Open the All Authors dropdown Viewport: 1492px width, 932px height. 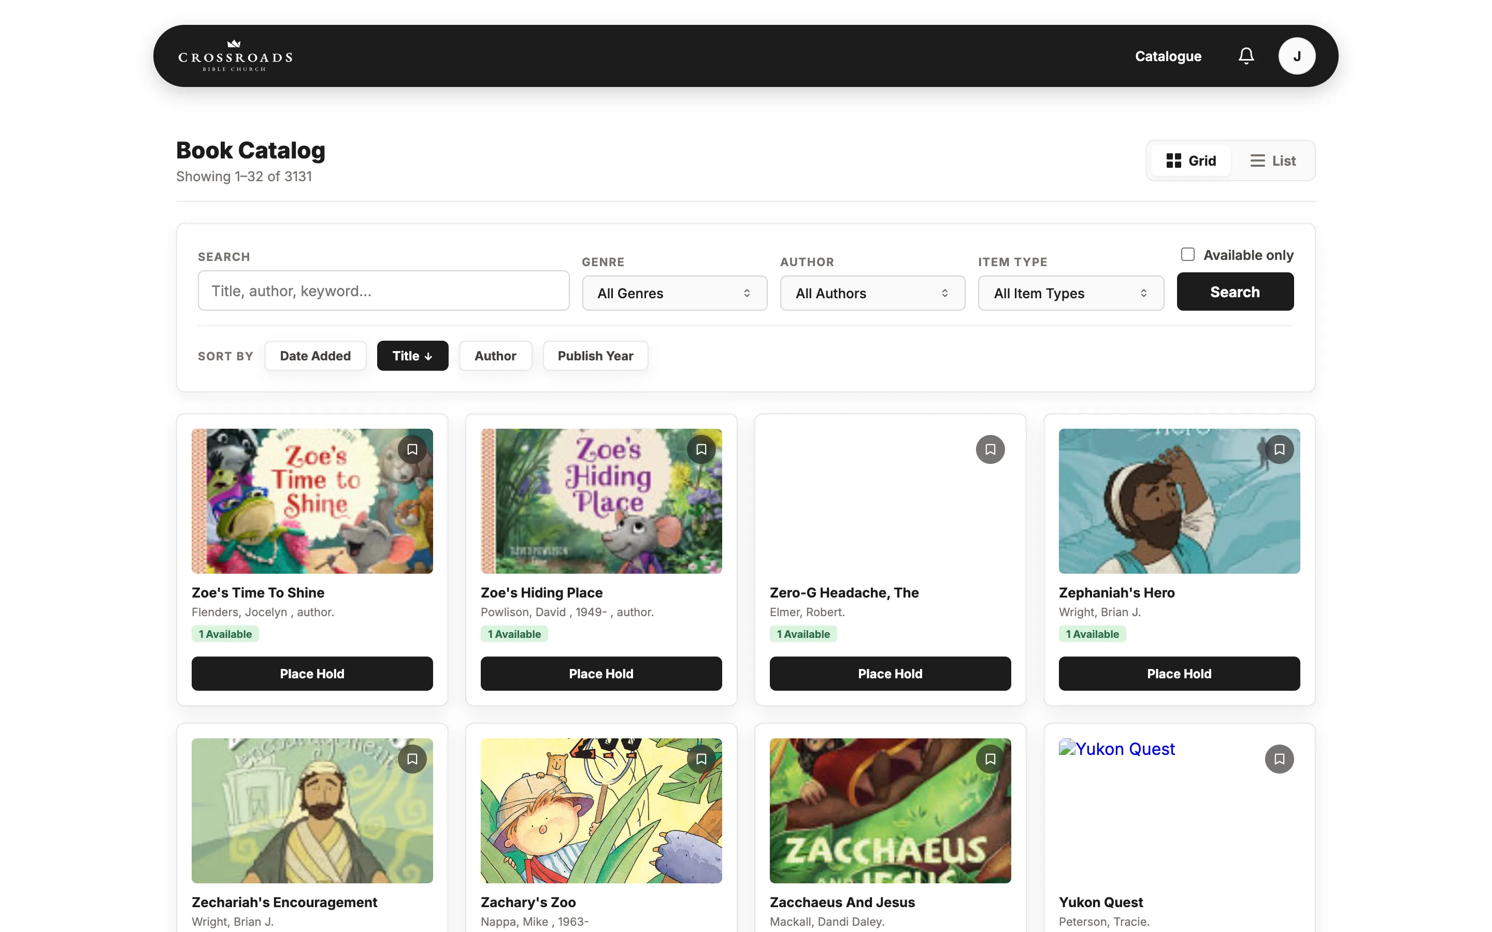coord(872,294)
